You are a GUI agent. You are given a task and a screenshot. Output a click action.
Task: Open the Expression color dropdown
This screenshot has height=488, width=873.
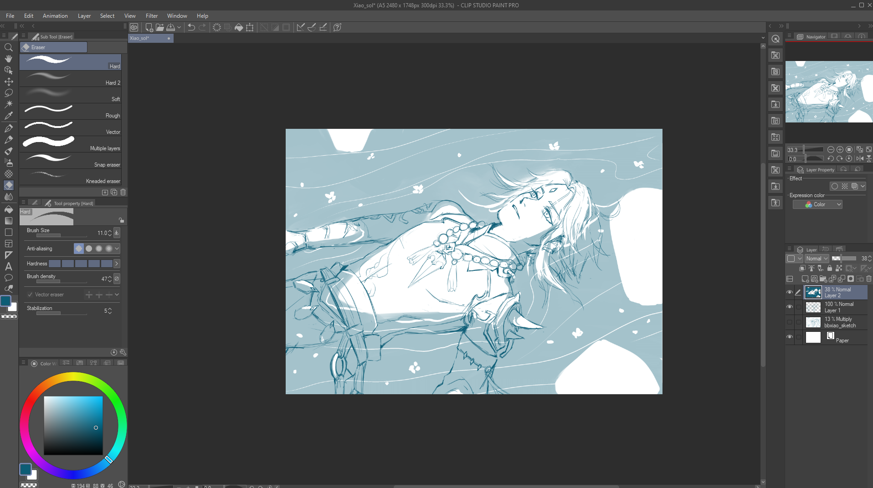[817, 205]
